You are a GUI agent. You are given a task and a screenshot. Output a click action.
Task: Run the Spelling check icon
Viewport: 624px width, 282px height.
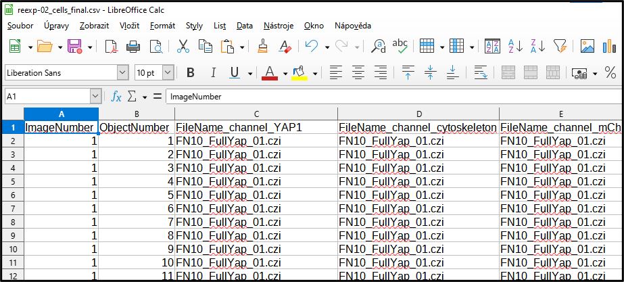pyautogui.click(x=400, y=47)
